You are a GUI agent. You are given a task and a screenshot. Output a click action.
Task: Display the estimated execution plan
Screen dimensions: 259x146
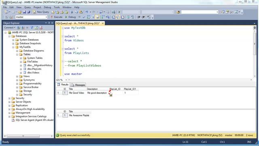pyautogui.click(x=89, y=17)
